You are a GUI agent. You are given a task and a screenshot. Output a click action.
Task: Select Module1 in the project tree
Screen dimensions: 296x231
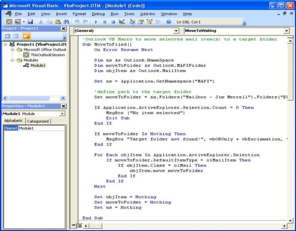tap(38, 66)
